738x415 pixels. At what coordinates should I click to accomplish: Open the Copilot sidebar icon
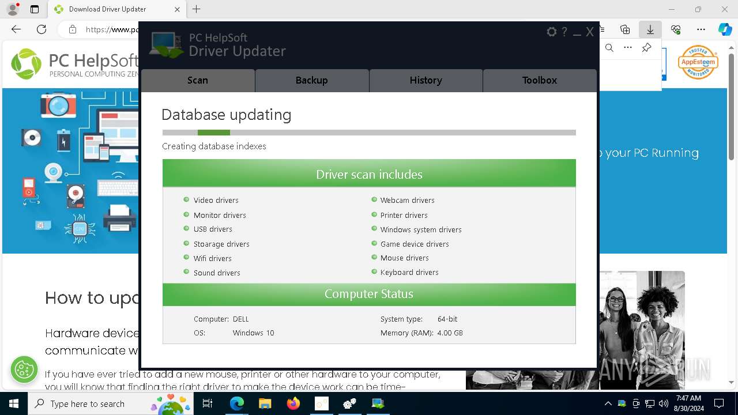725,29
